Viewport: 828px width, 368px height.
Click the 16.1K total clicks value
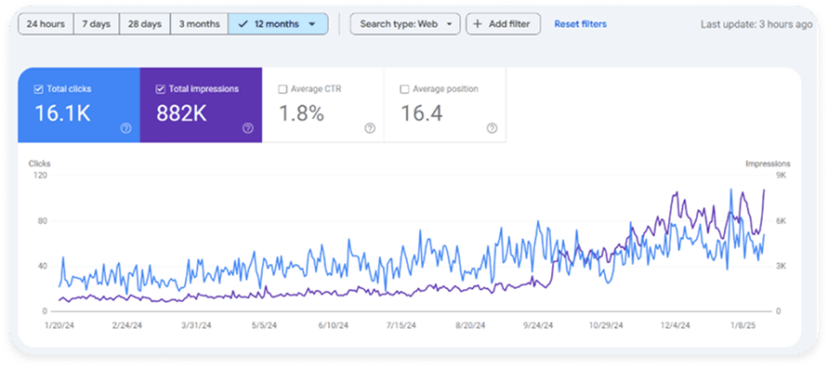[x=63, y=113]
